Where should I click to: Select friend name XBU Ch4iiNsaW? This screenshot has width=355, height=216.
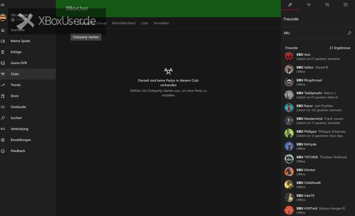click(308, 183)
